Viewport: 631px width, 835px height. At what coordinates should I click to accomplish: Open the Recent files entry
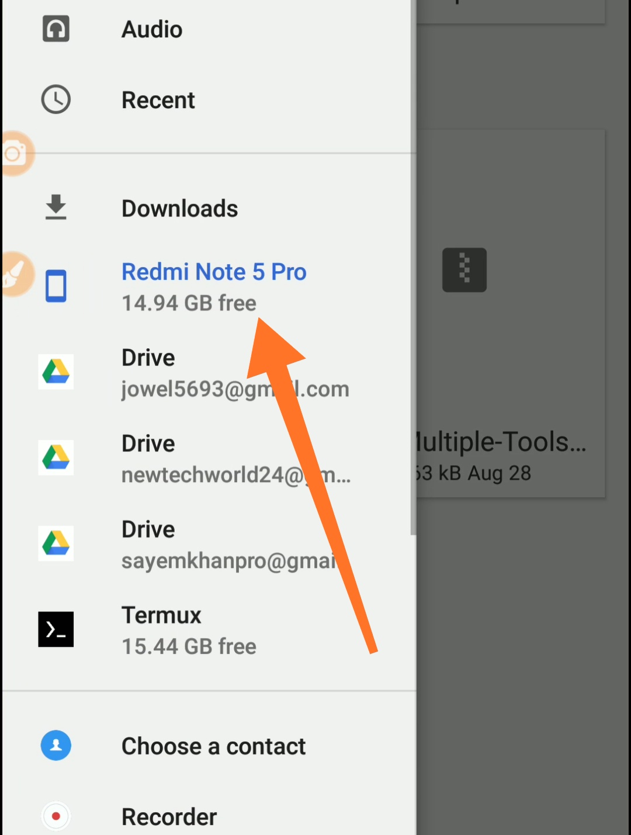[x=209, y=100]
